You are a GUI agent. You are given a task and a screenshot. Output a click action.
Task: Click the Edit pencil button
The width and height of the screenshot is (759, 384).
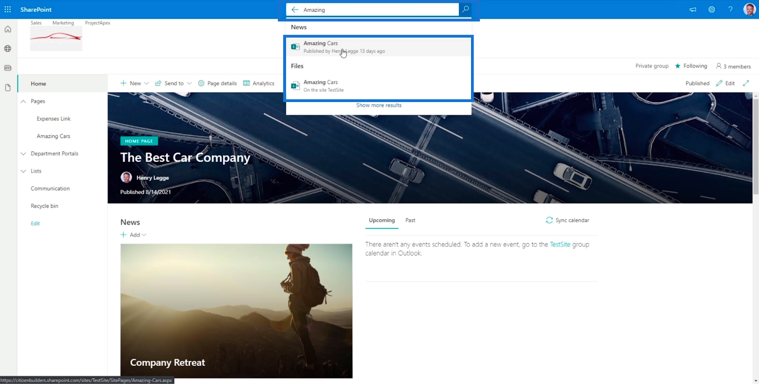(x=725, y=83)
